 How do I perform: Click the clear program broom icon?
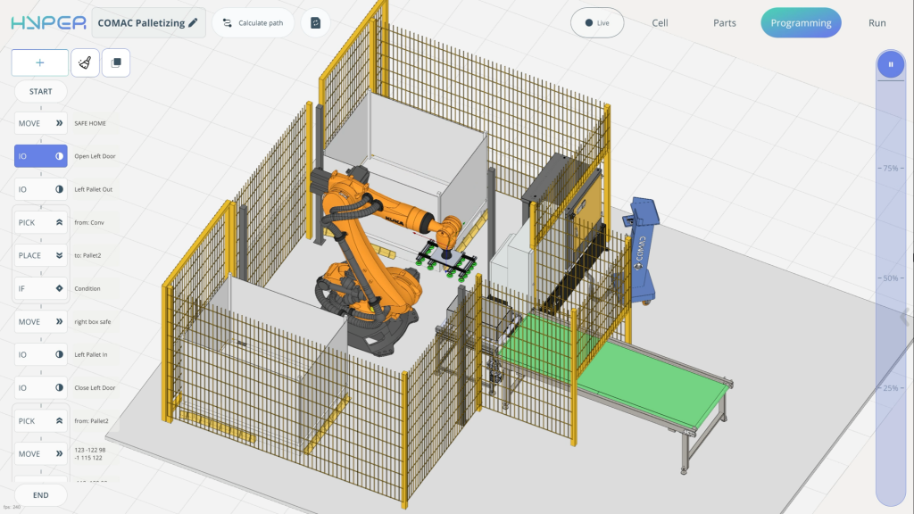tap(85, 62)
